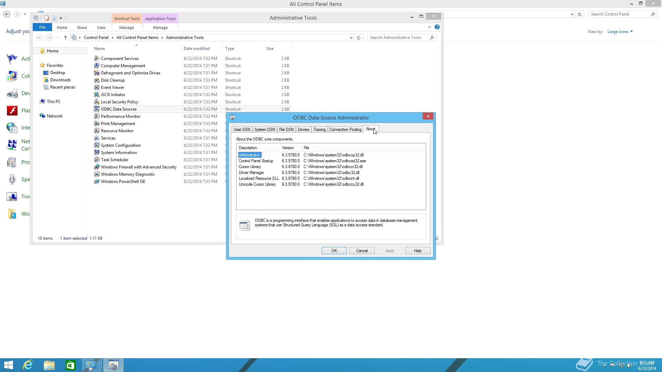Select ODBC Data Sources icon
This screenshot has height=372, width=662.
97,109
